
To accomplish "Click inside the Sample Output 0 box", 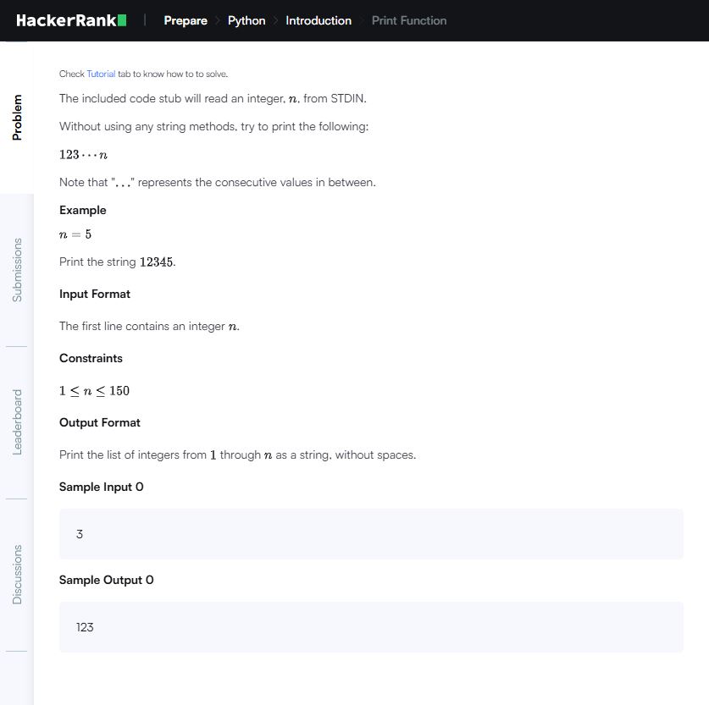I will pos(371,627).
